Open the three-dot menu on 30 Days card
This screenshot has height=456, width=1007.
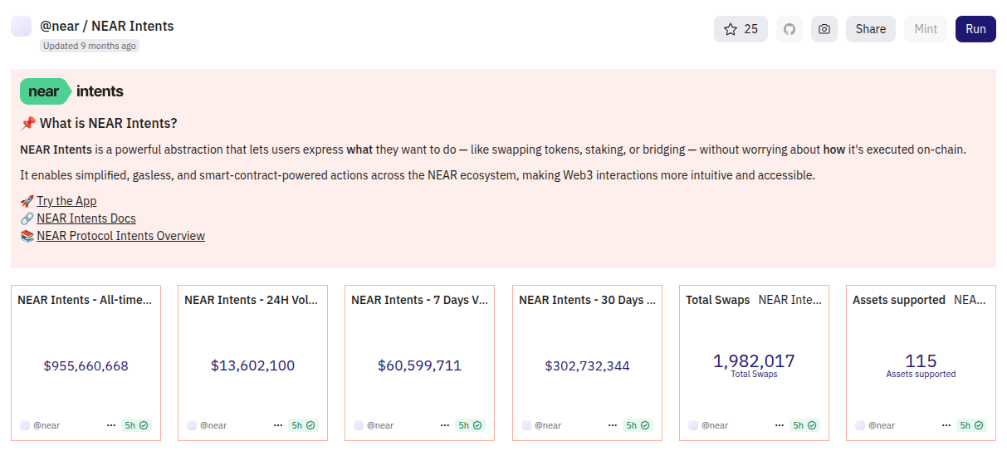tap(613, 425)
